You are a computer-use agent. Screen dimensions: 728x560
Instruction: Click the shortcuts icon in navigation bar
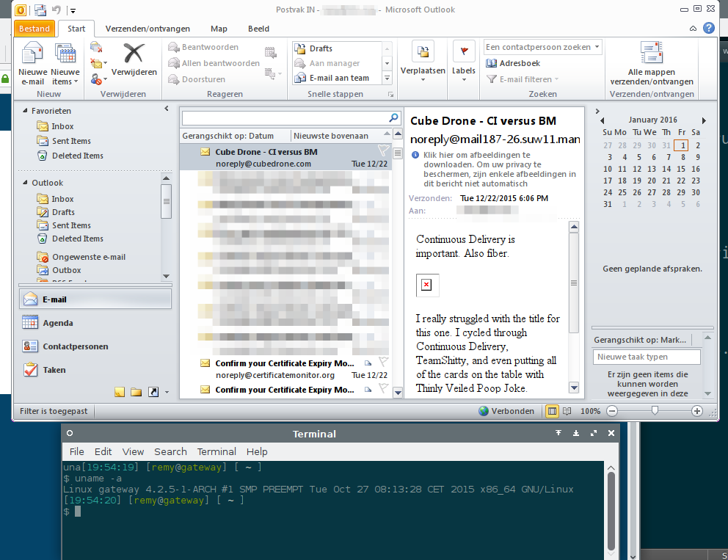click(153, 392)
